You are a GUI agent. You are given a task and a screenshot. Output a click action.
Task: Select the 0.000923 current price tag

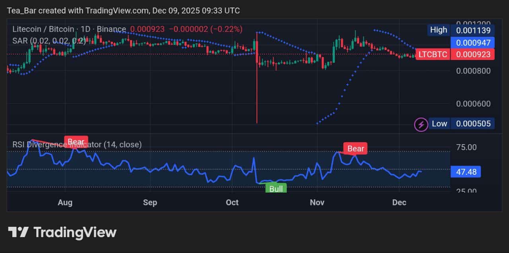pos(473,54)
